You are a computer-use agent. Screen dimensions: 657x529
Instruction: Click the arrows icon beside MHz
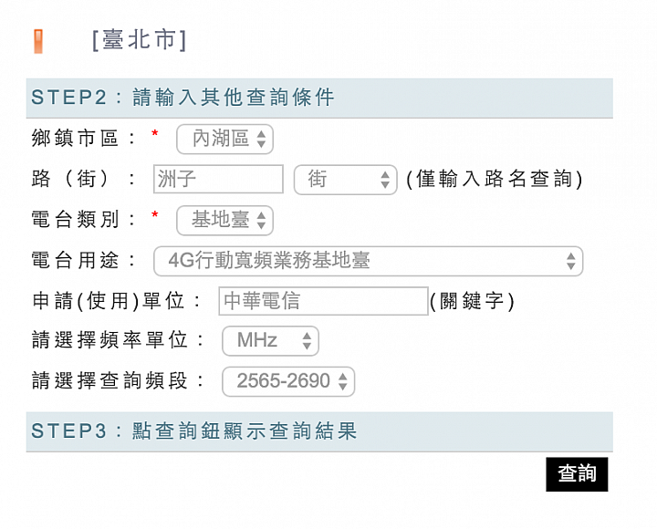pos(307,341)
